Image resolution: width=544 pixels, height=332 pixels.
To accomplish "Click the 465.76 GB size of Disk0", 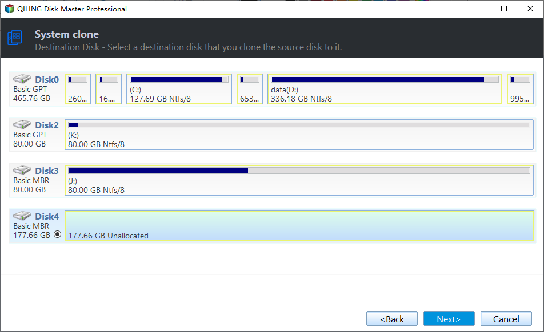I will (31, 98).
